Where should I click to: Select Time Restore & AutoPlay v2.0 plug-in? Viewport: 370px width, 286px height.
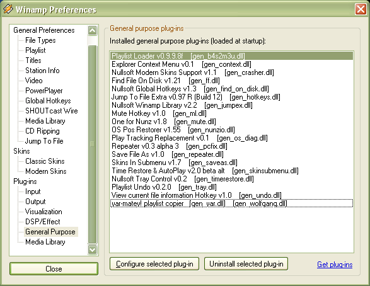pyautogui.click(x=232, y=171)
